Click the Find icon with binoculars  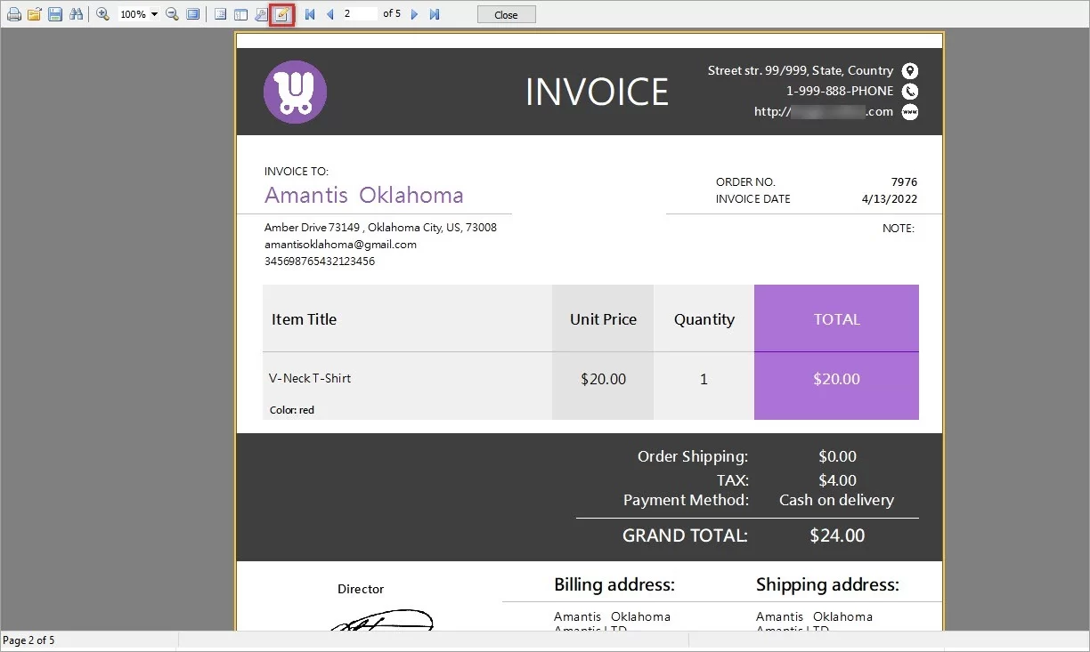point(77,13)
